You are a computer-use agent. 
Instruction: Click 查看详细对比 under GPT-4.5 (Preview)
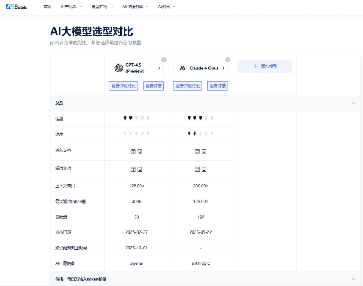[x=124, y=86]
